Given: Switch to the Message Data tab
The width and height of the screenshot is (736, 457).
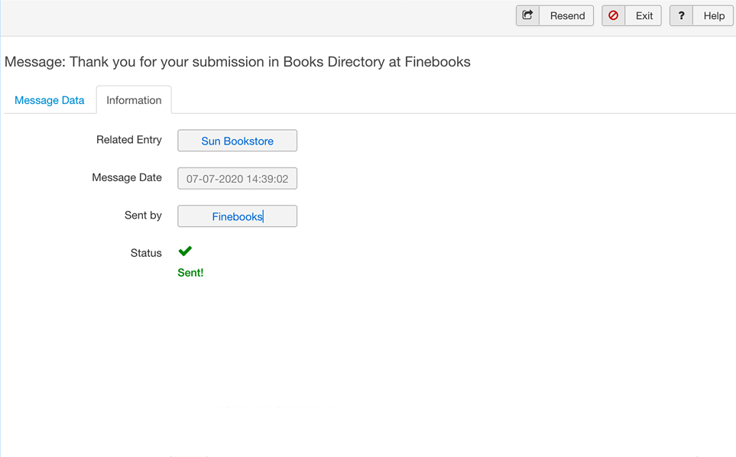Looking at the screenshot, I should 49,100.
